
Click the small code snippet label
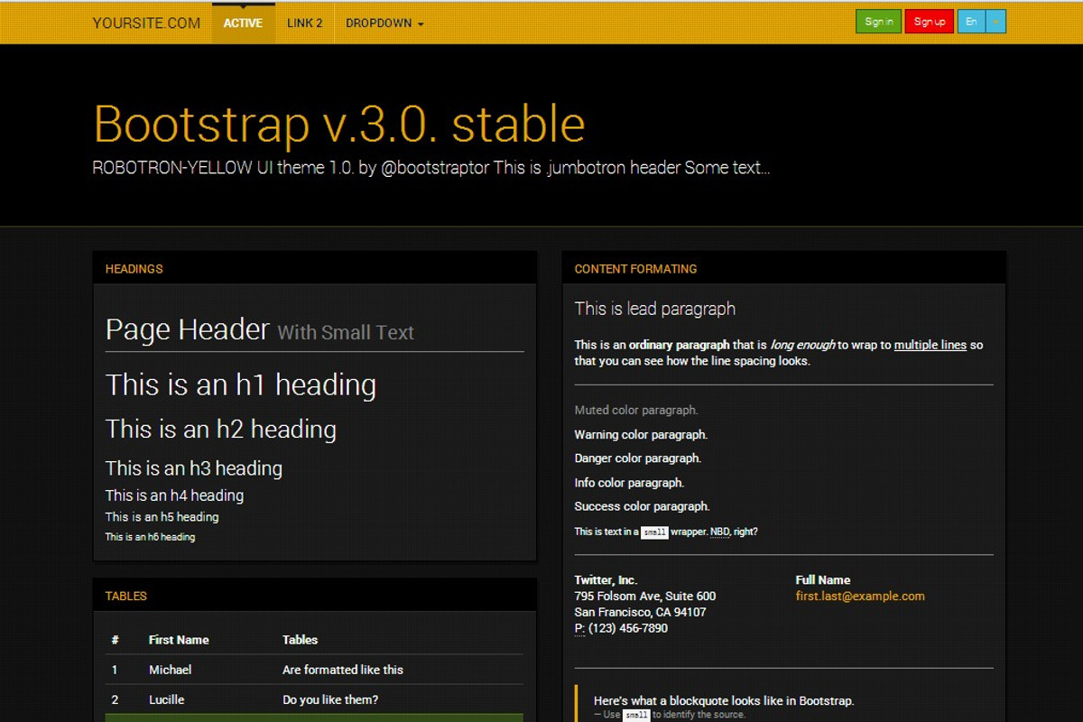point(653,532)
